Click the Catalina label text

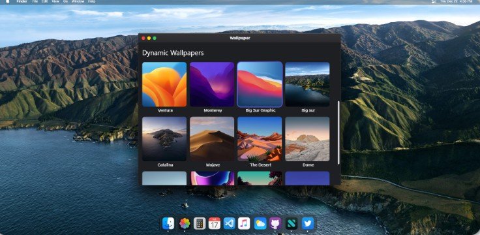(x=165, y=165)
